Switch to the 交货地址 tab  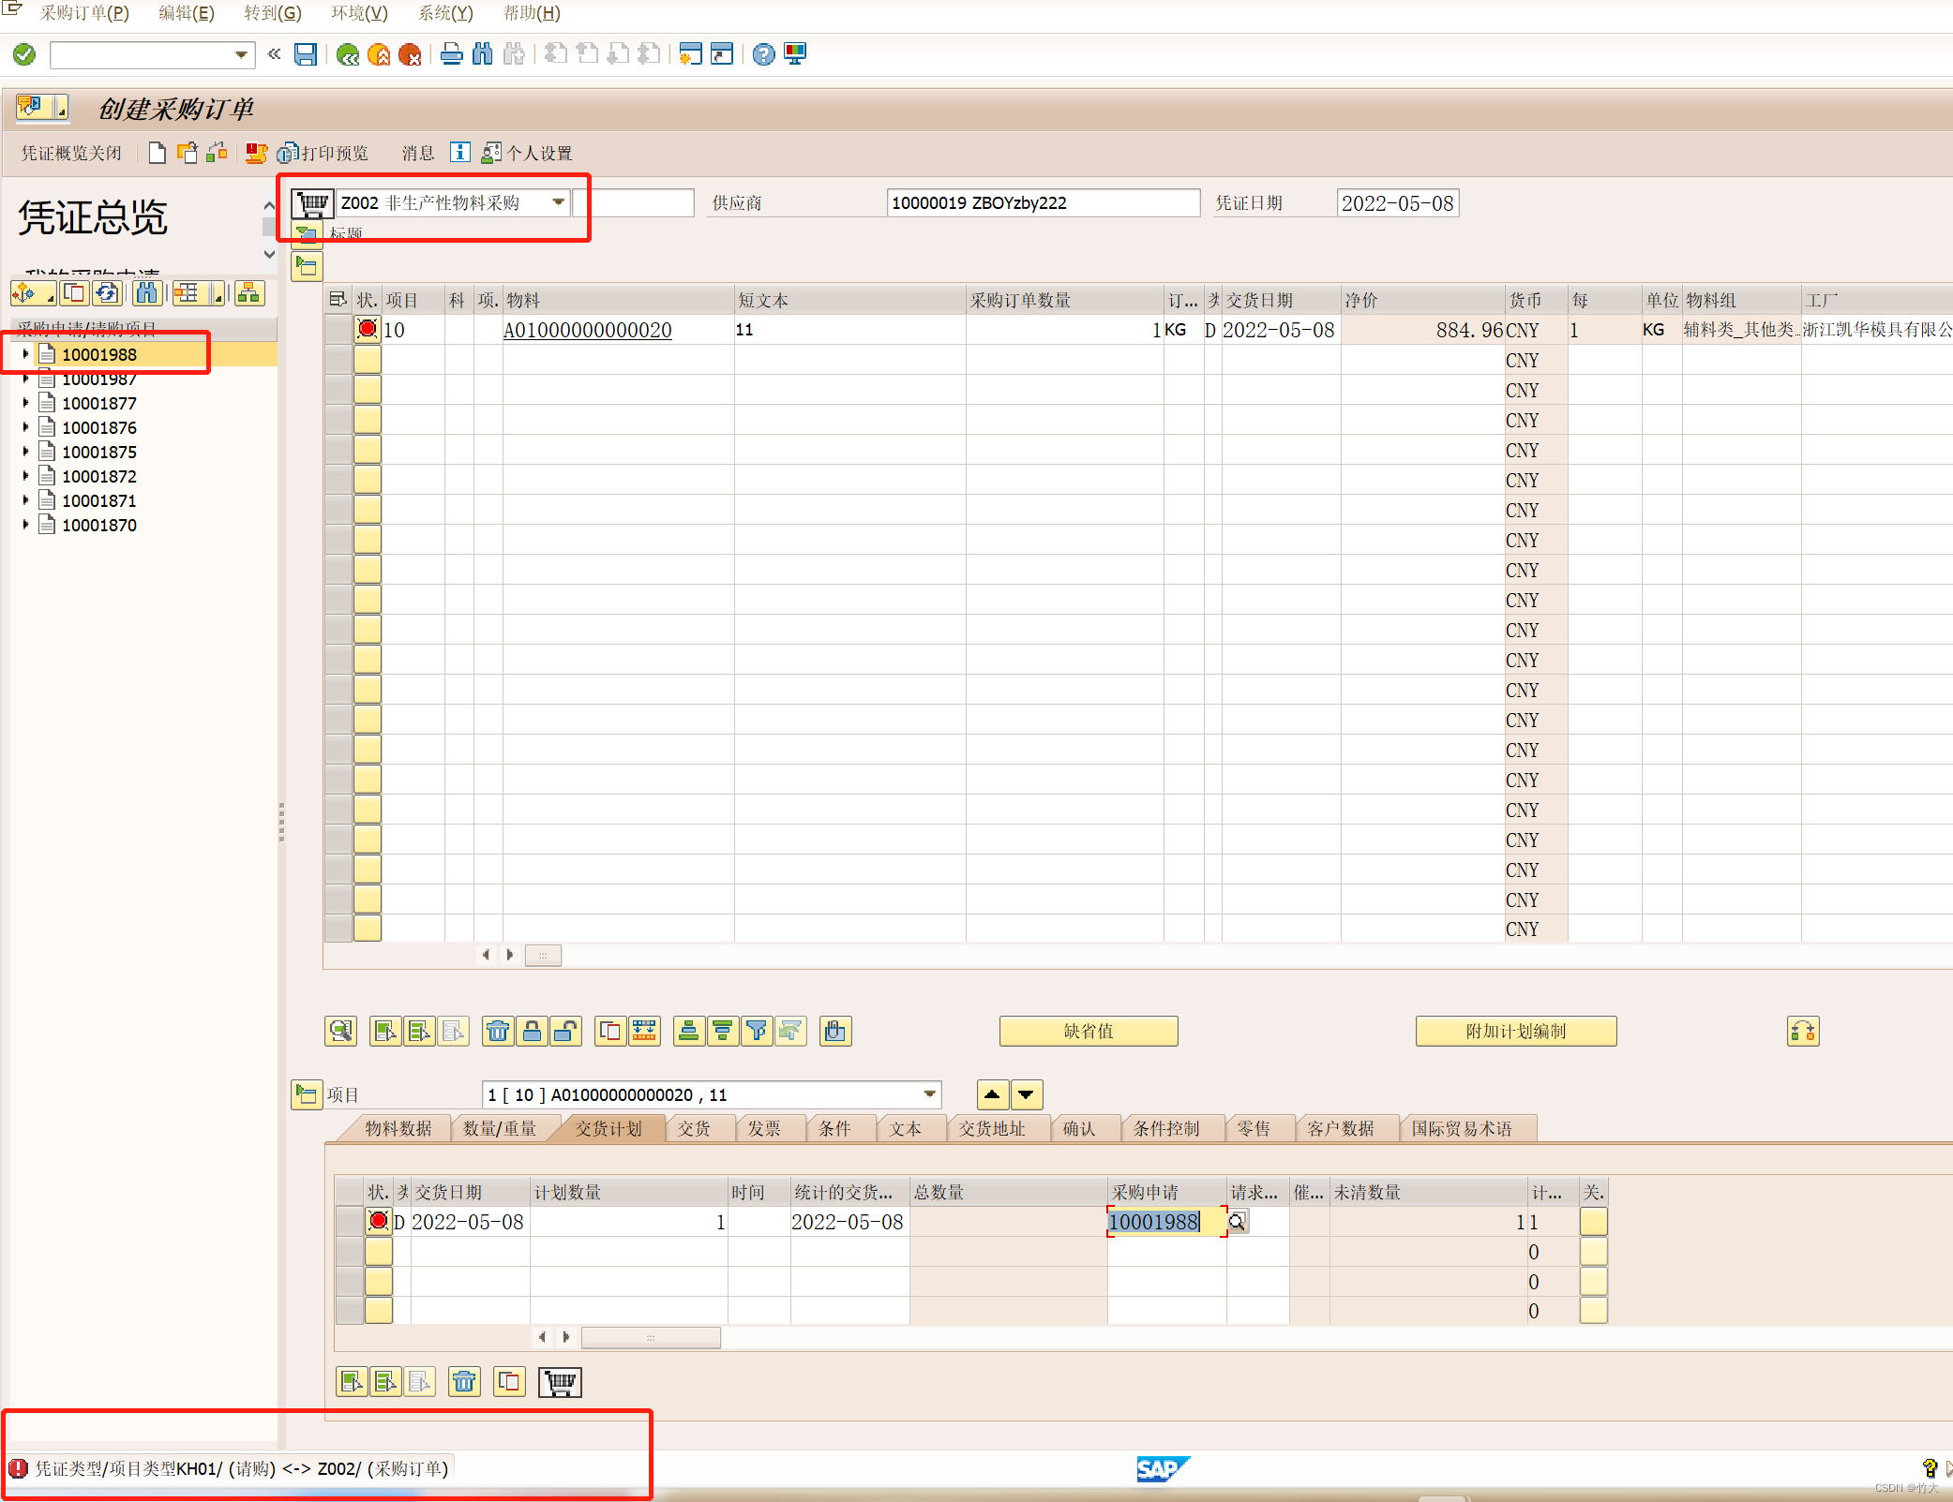click(991, 1129)
